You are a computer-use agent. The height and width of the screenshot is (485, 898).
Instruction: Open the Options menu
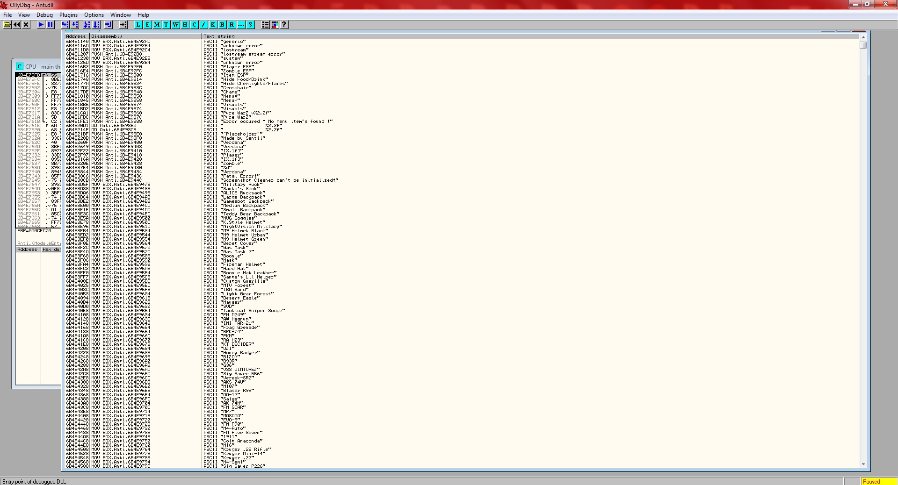94,15
